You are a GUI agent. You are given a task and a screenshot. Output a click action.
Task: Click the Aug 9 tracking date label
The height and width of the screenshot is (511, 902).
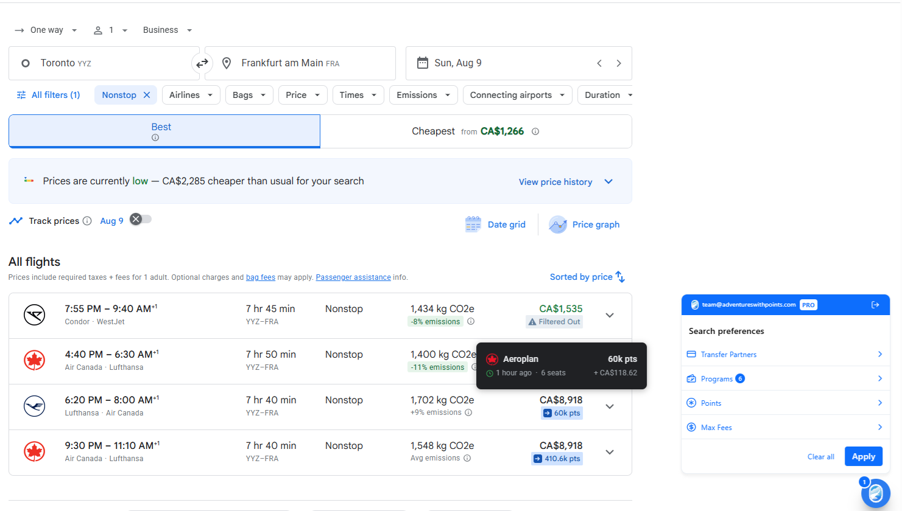(112, 221)
